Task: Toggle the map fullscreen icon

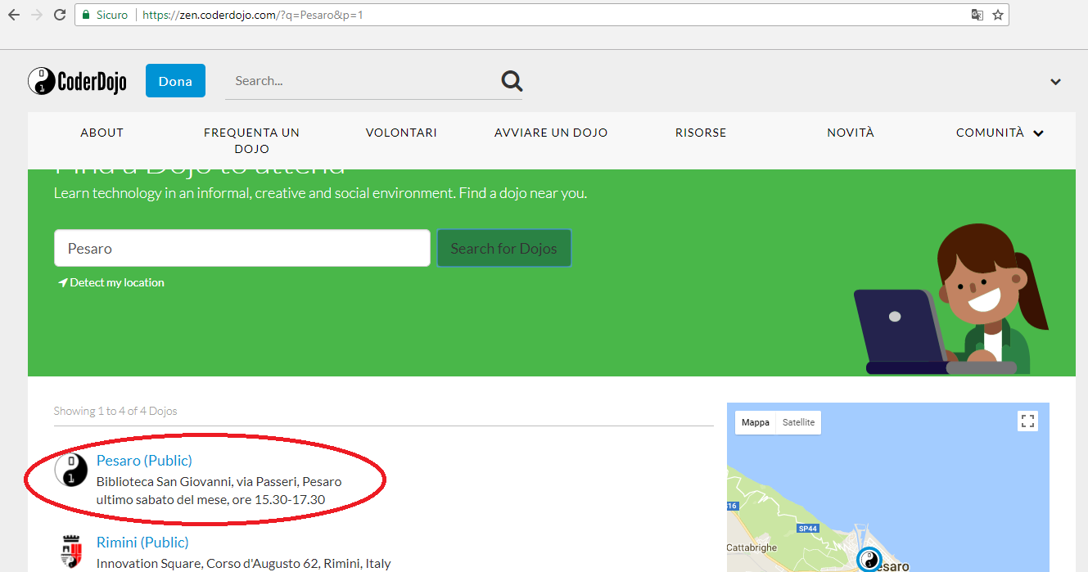Action: coord(1027,421)
